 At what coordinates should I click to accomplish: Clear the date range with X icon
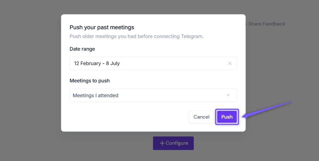tap(230, 64)
